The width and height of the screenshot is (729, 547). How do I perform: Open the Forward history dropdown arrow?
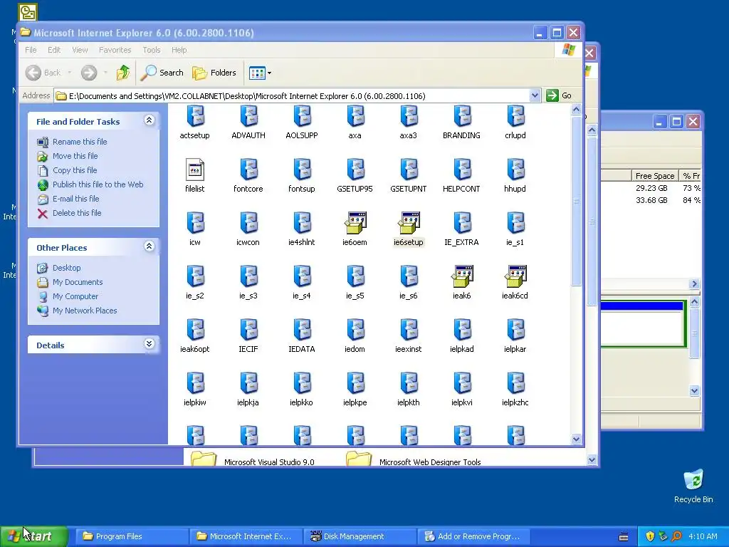(x=105, y=73)
